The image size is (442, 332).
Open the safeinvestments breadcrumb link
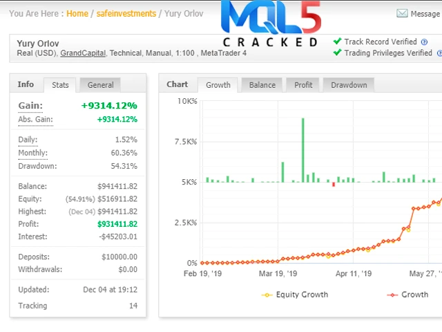pyautogui.click(x=126, y=14)
